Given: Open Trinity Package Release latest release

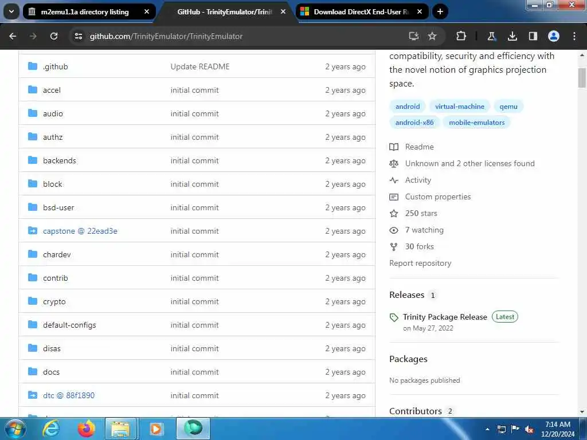Looking at the screenshot, I should coord(445,317).
